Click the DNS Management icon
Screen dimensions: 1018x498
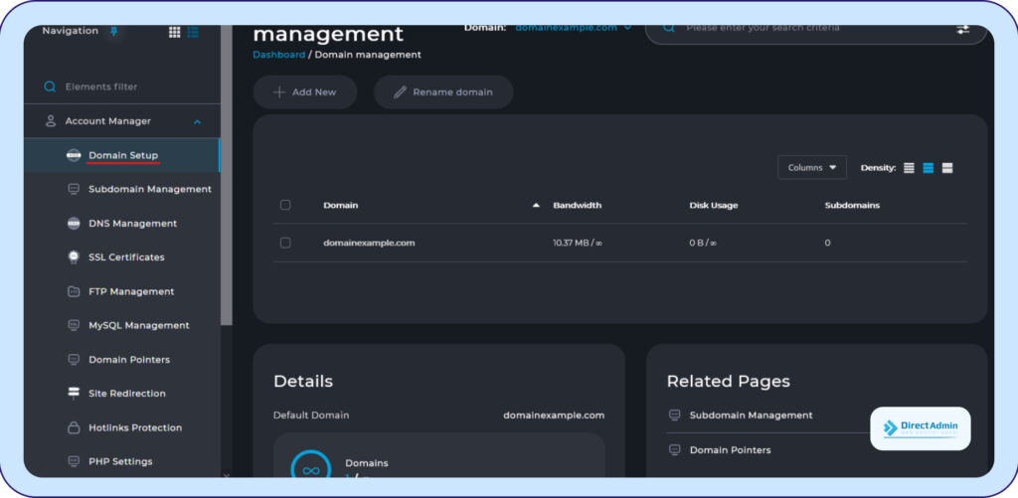pos(74,224)
